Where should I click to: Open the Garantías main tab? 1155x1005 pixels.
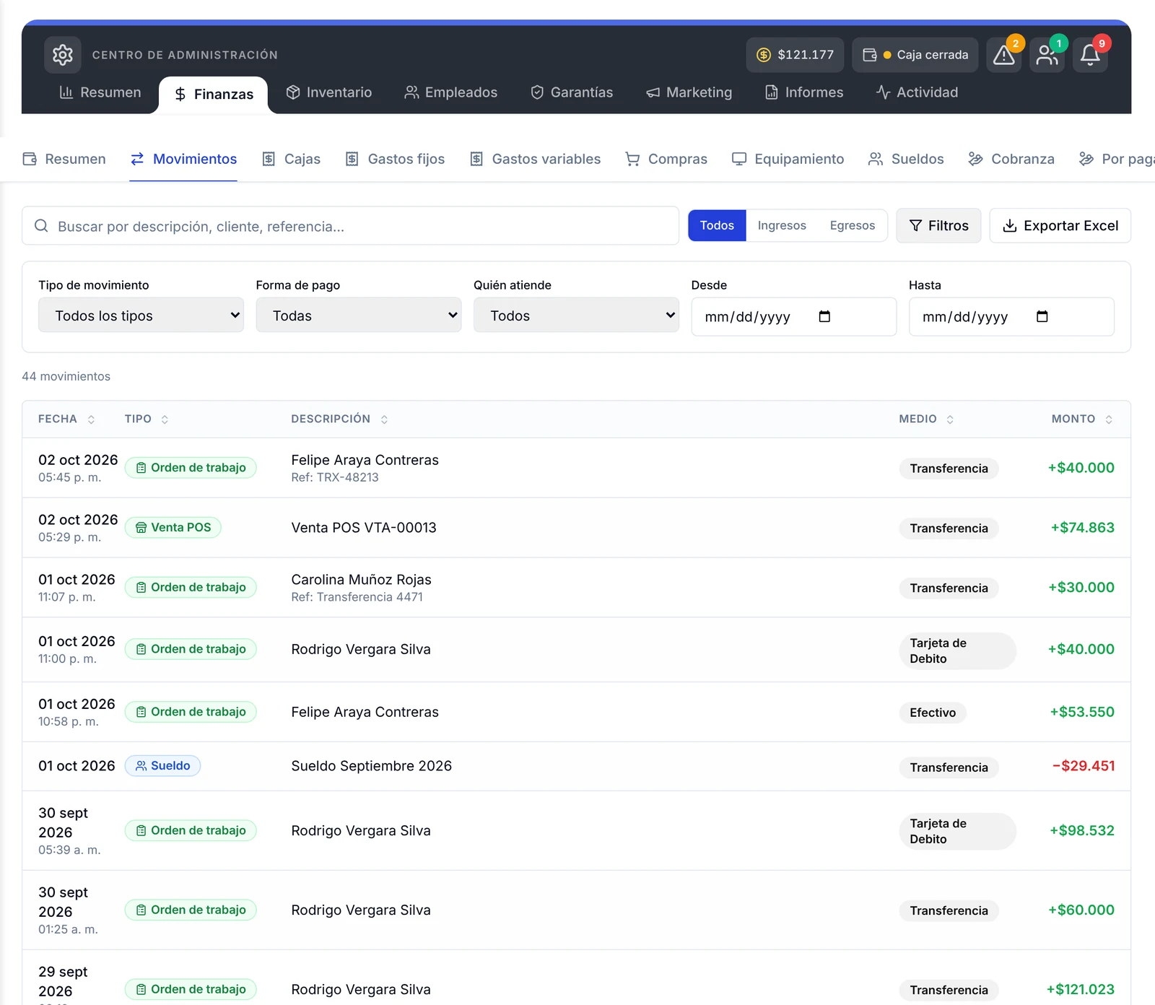coord(572,92)
